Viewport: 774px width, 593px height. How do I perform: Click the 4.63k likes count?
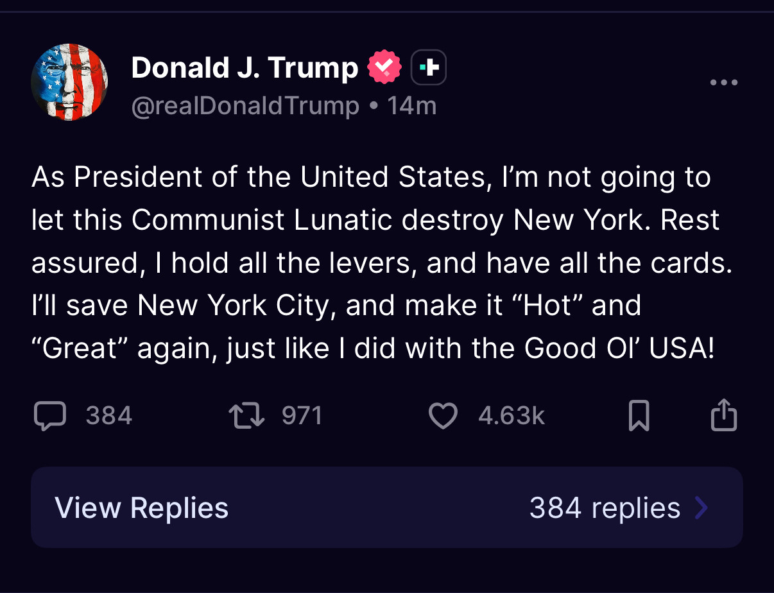(512, 416)
